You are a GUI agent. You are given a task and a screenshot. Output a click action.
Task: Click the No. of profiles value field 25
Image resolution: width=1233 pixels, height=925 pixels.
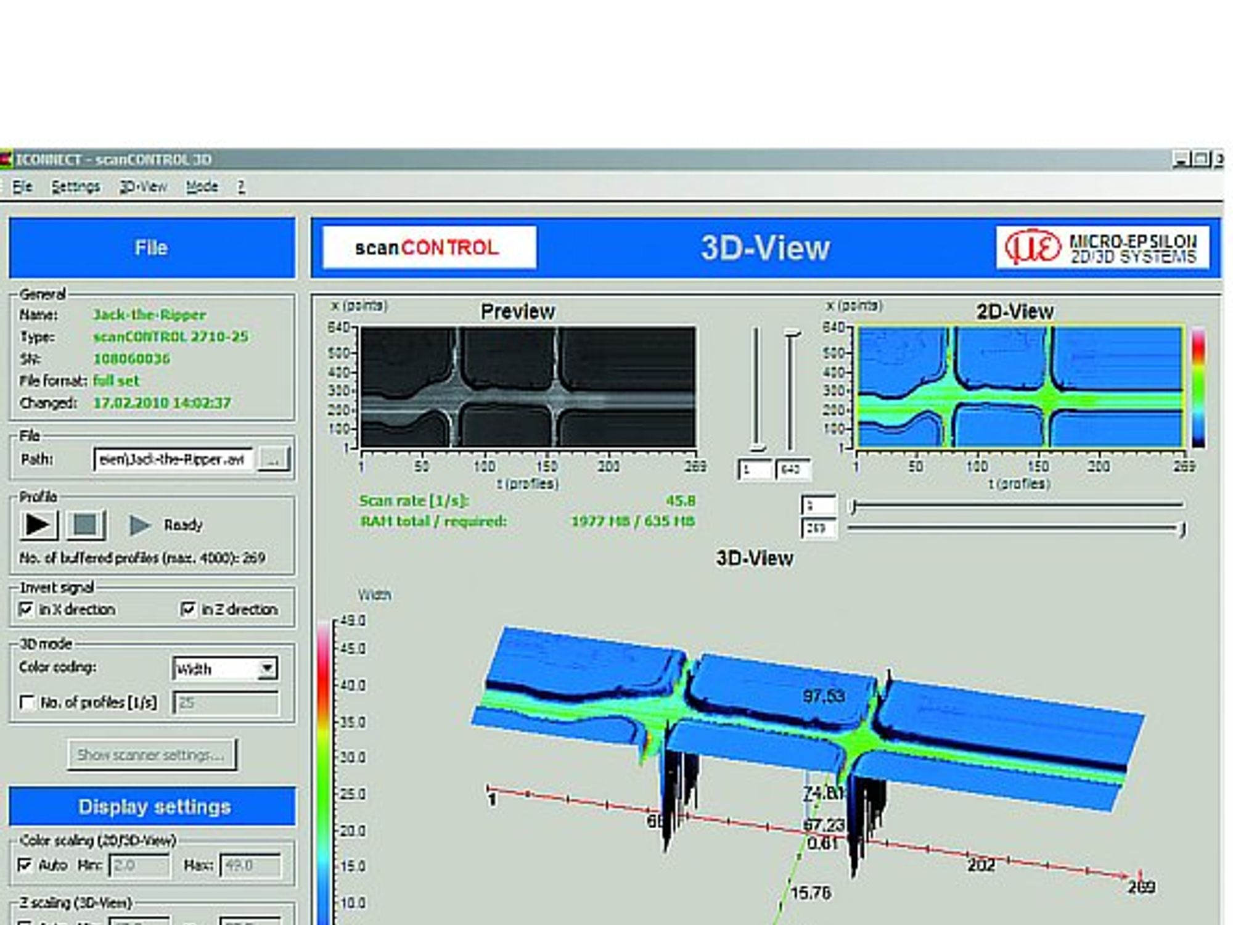(x=226, y=703)
